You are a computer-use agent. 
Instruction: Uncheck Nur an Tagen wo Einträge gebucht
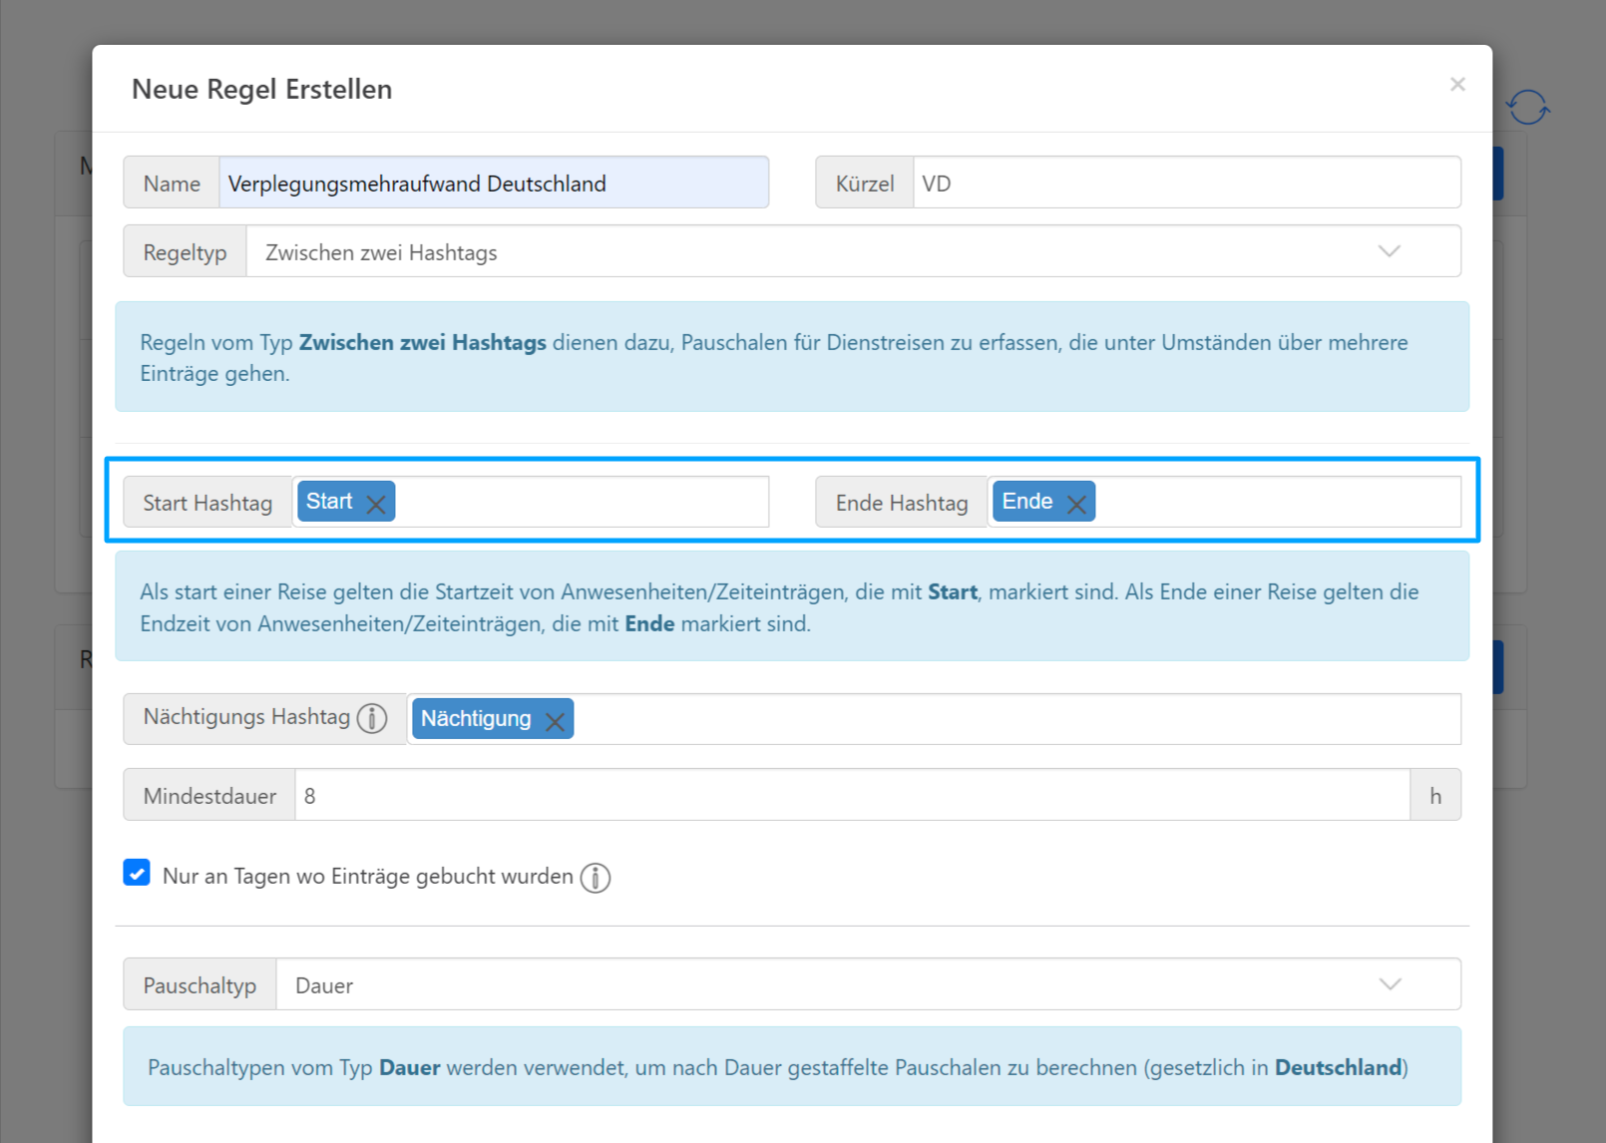point(137,873)
